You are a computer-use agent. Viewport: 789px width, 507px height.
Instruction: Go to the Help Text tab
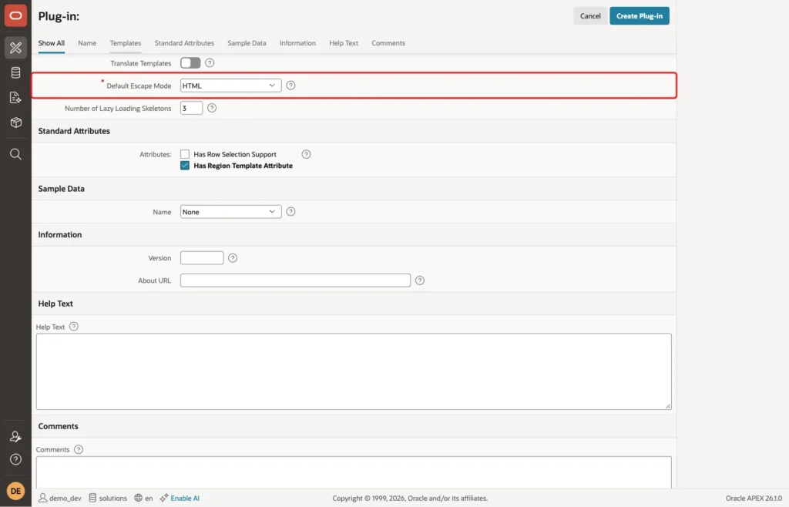[x=344, y=43]
